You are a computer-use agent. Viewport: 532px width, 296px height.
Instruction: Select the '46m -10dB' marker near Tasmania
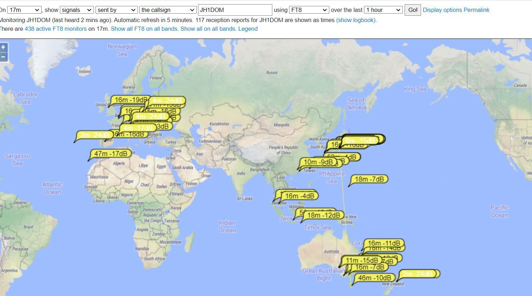click(x=374, y=278)
